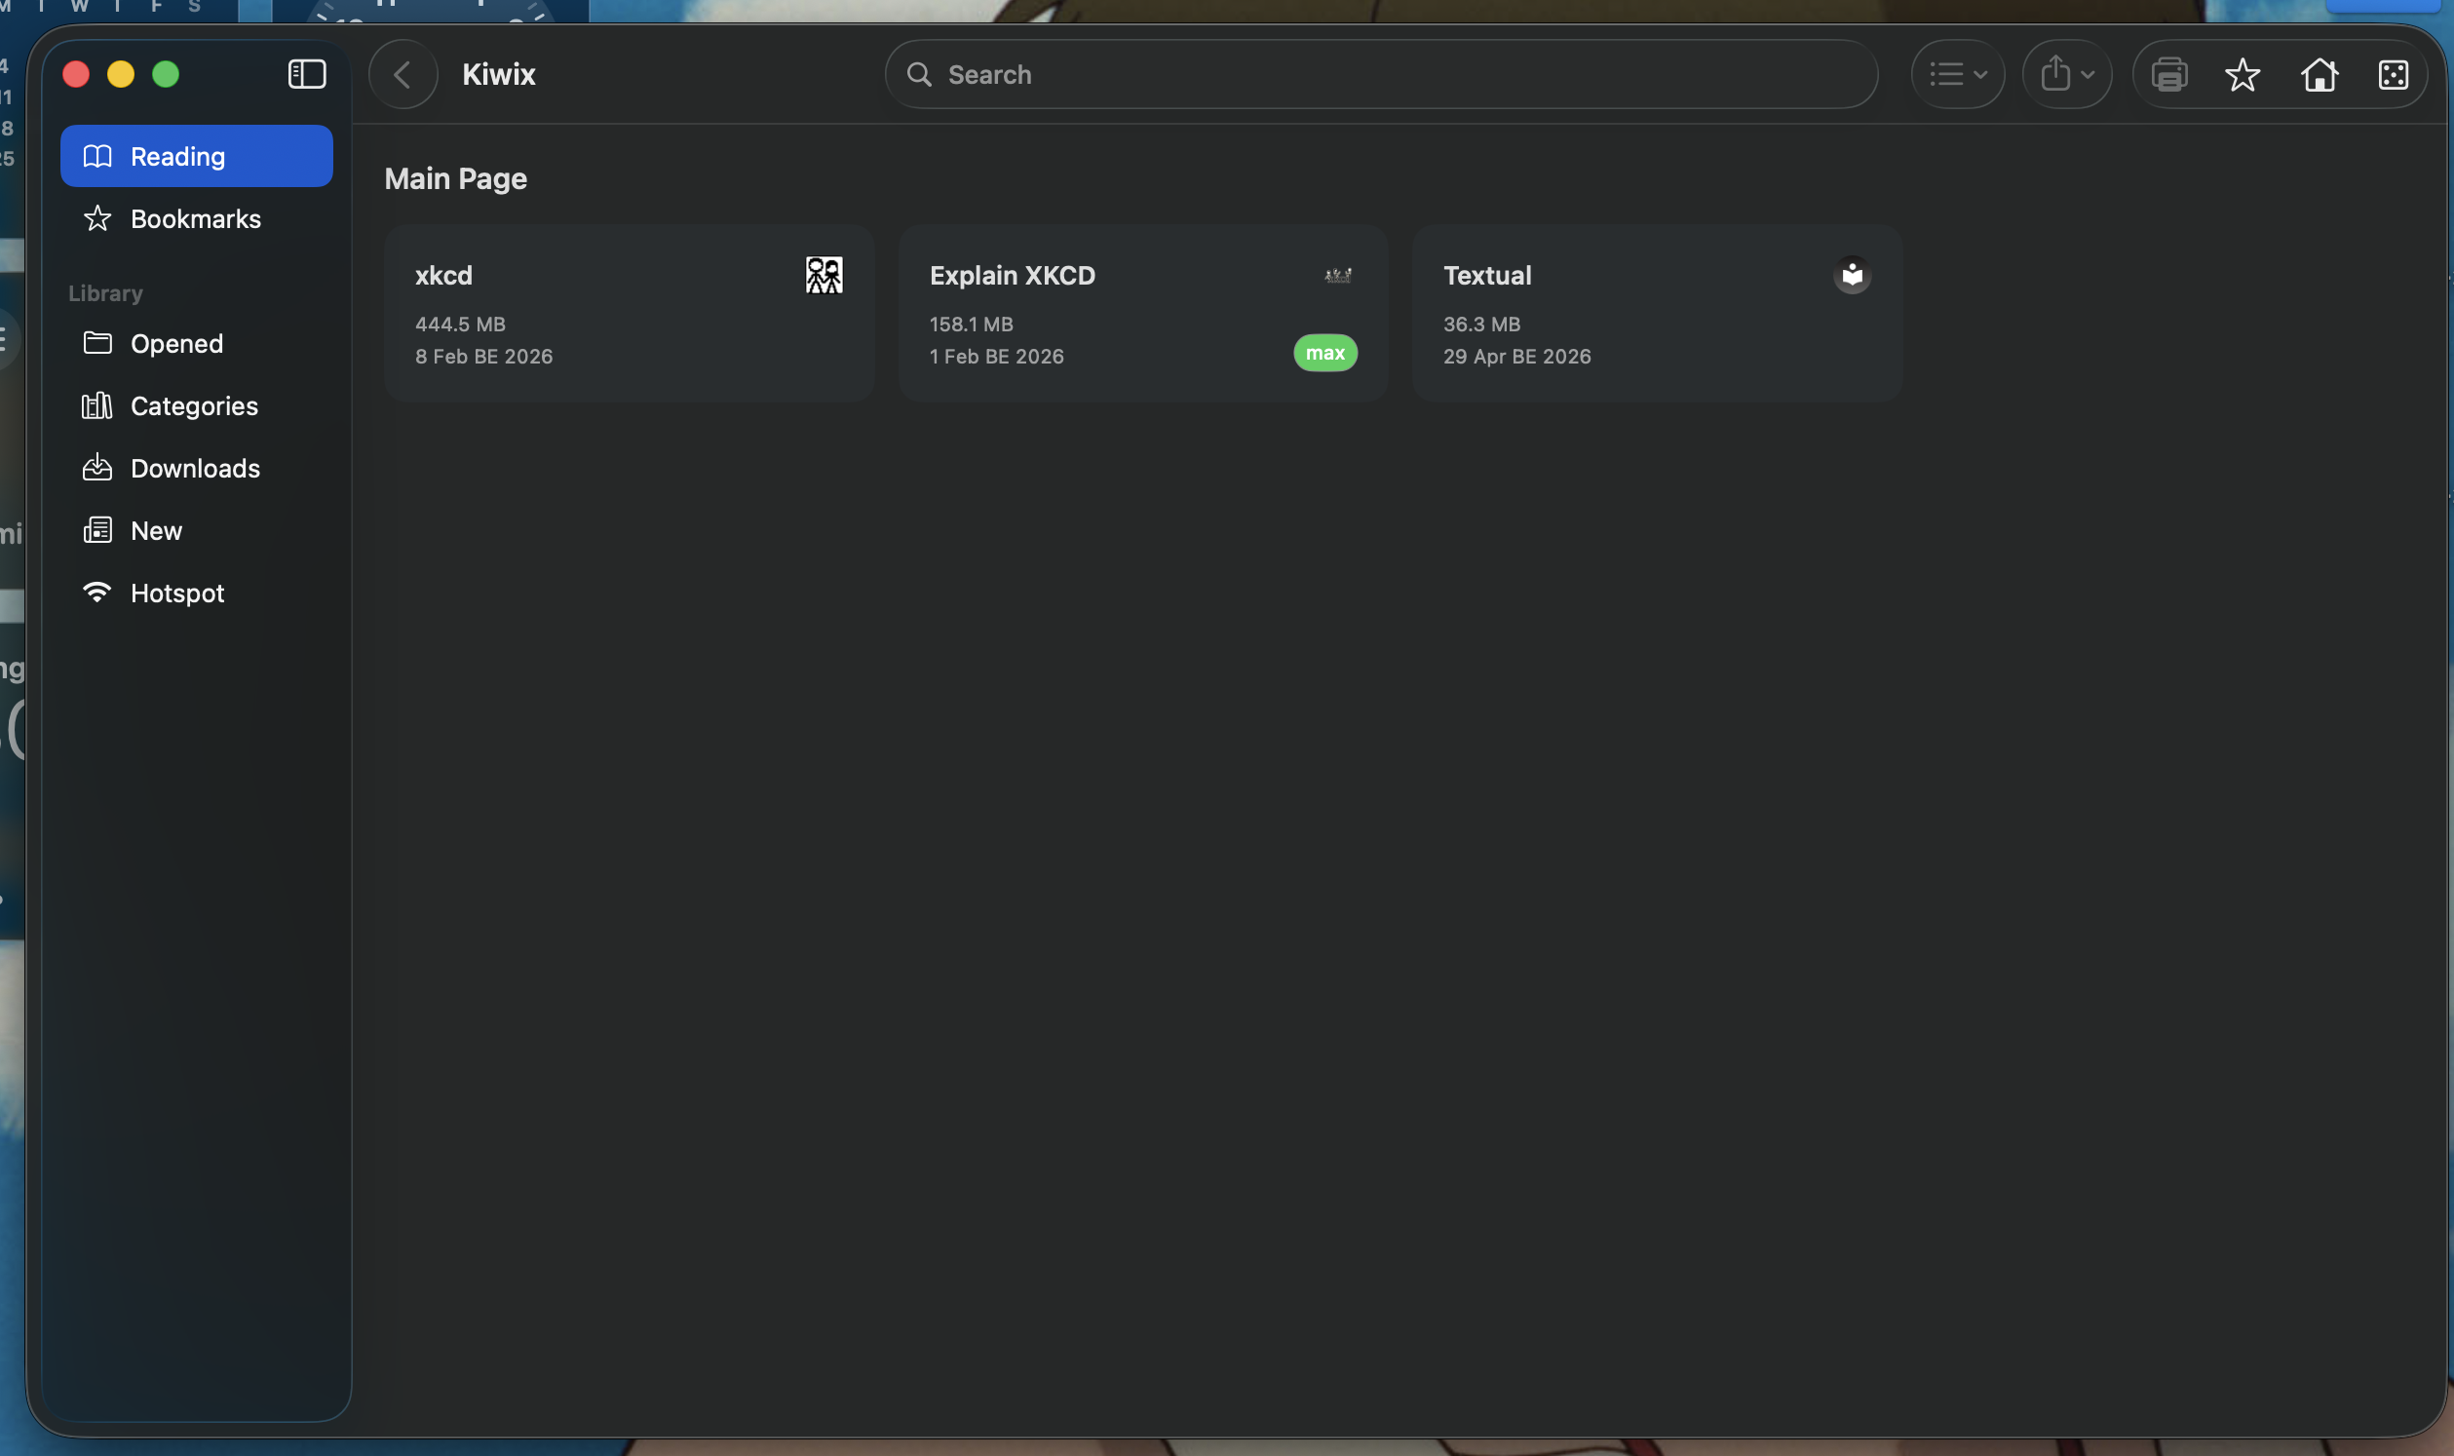The width and height of the screenshot is (2454, 1456).
Task: View the Downloads section
Action: 196,468
